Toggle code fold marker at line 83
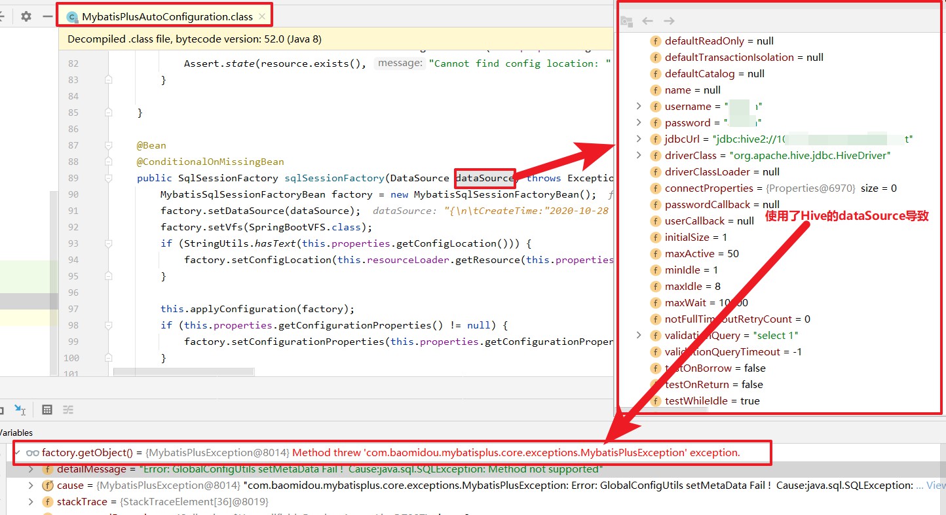This screenshot has width=946, height=515. tap(108, 80)
